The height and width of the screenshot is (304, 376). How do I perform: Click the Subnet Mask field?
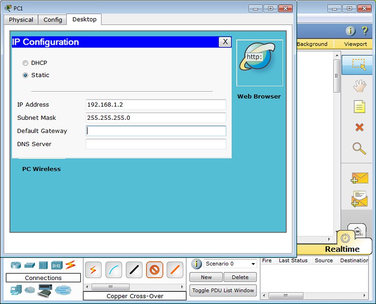pos(156,118)
